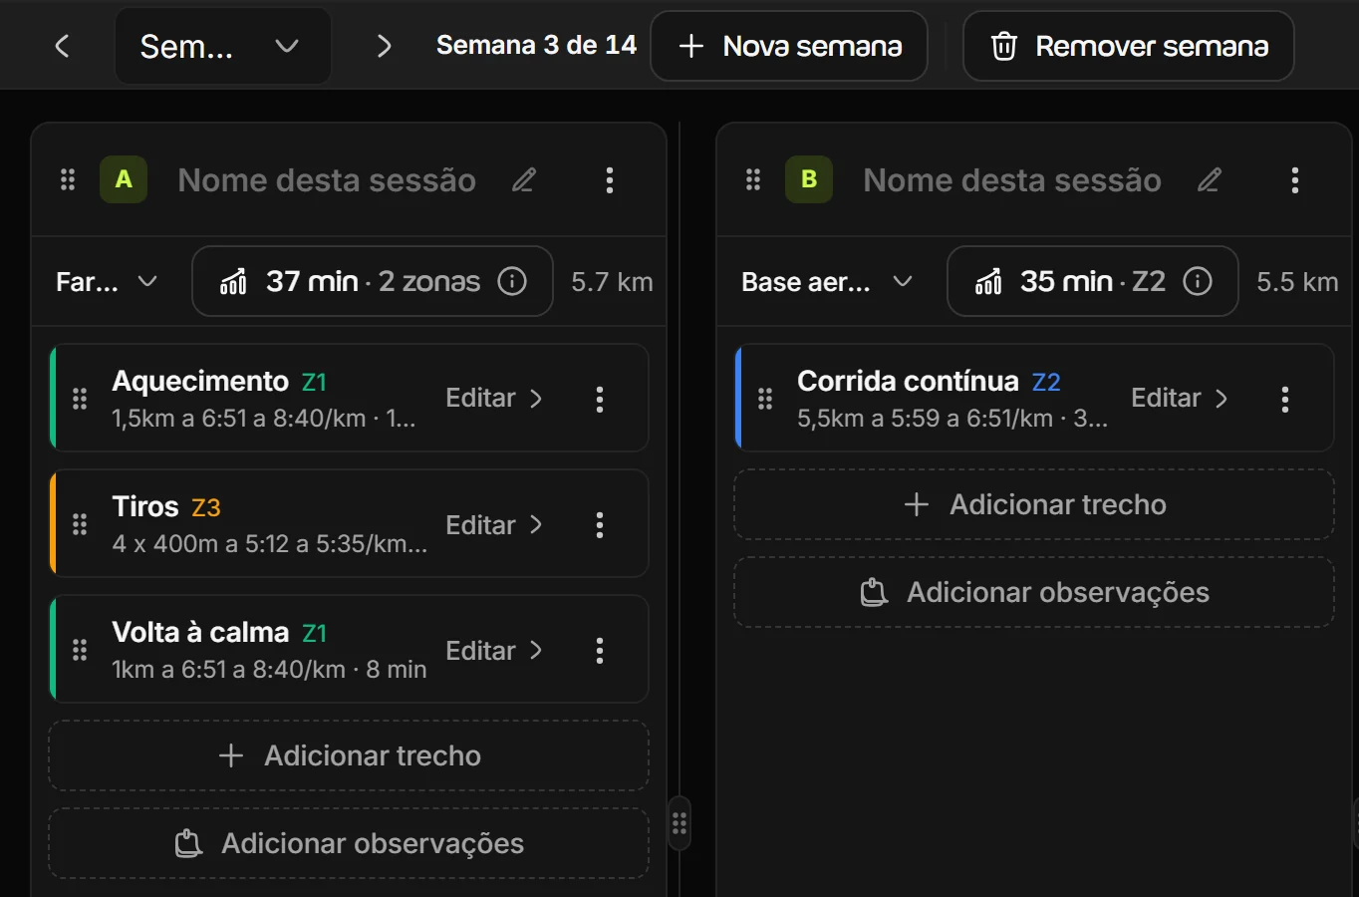Click drag handle of Tiros segment
Viewport: 1359px width, 897px height.
point(80,524)
